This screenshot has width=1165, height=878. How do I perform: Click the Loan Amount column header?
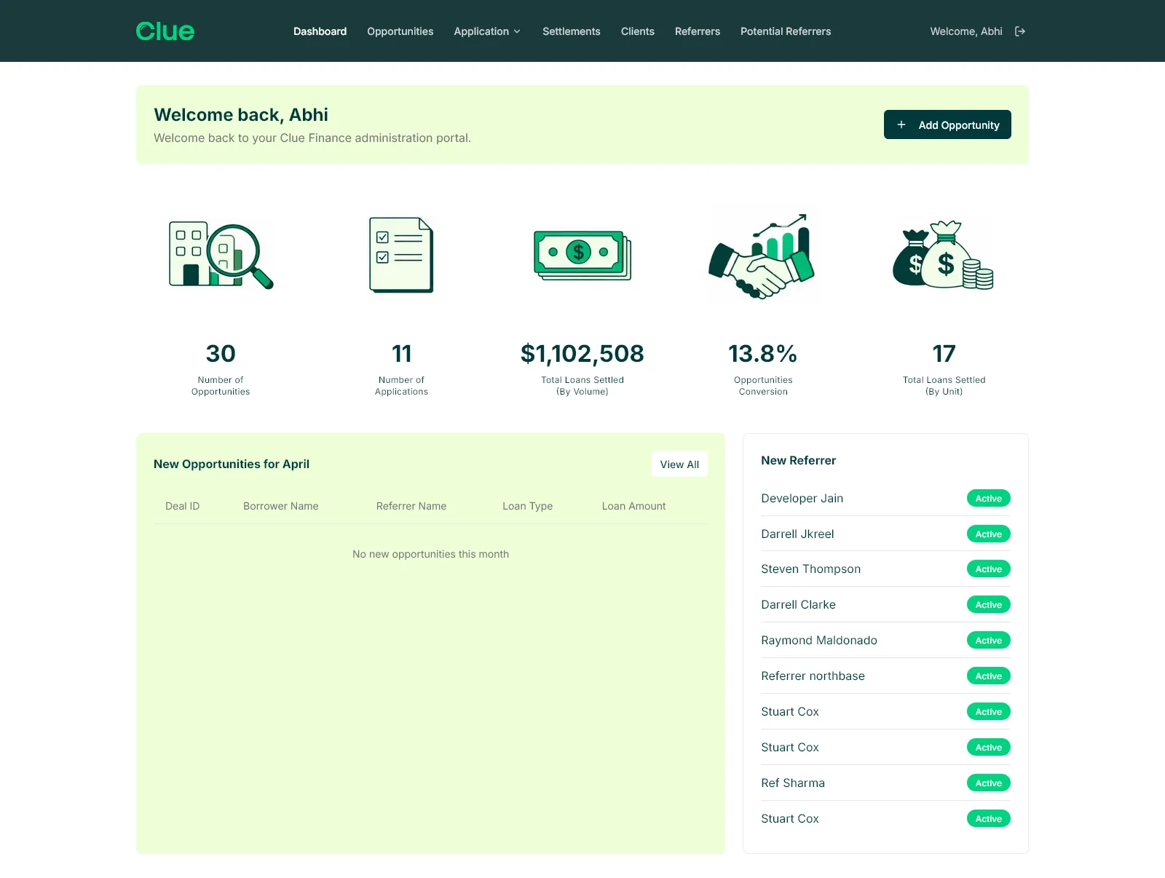click(633, 506)
